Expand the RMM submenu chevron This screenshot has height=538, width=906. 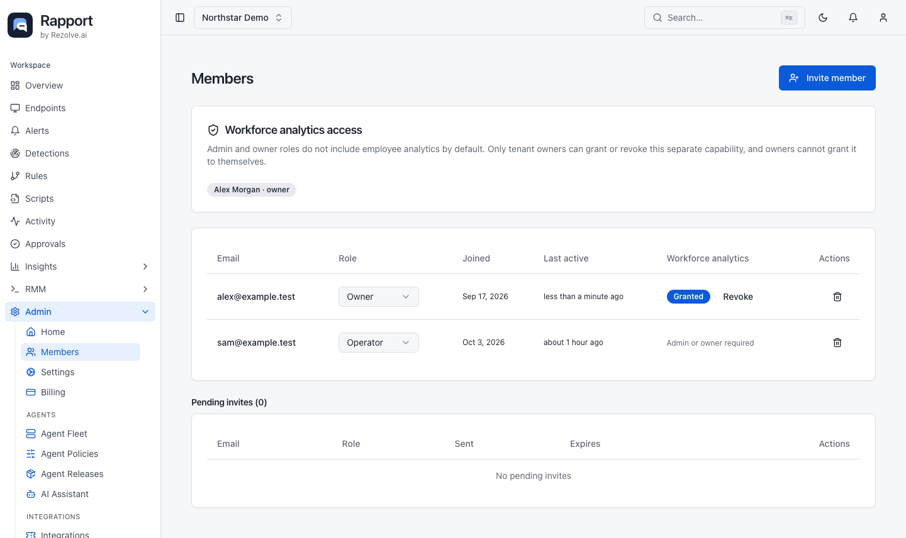tap(145, 289)
